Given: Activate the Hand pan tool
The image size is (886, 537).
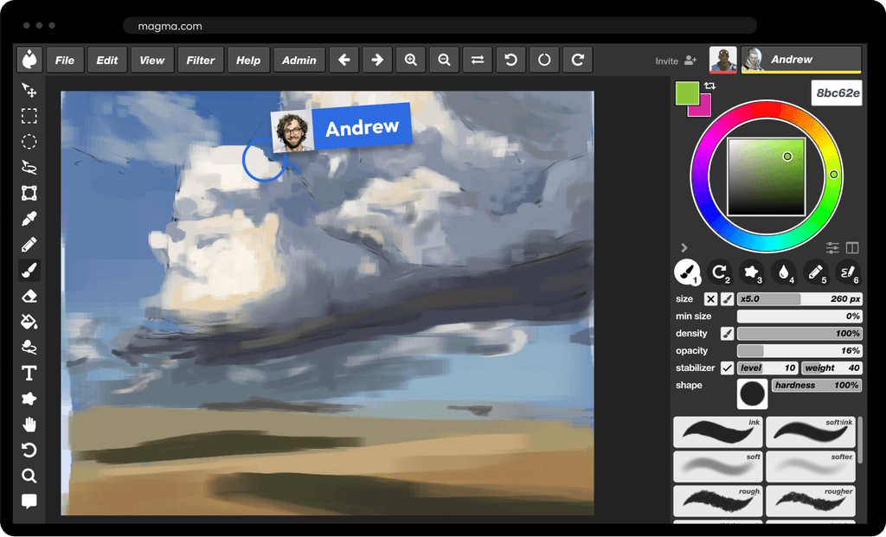Looking at the screenshot, I should click(29, 425).
